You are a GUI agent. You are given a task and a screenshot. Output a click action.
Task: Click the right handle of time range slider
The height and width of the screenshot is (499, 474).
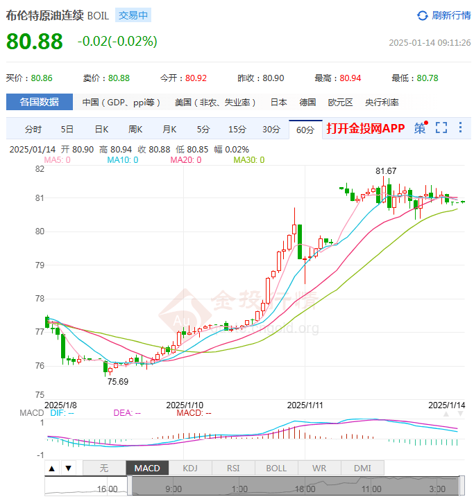(462, 486)
